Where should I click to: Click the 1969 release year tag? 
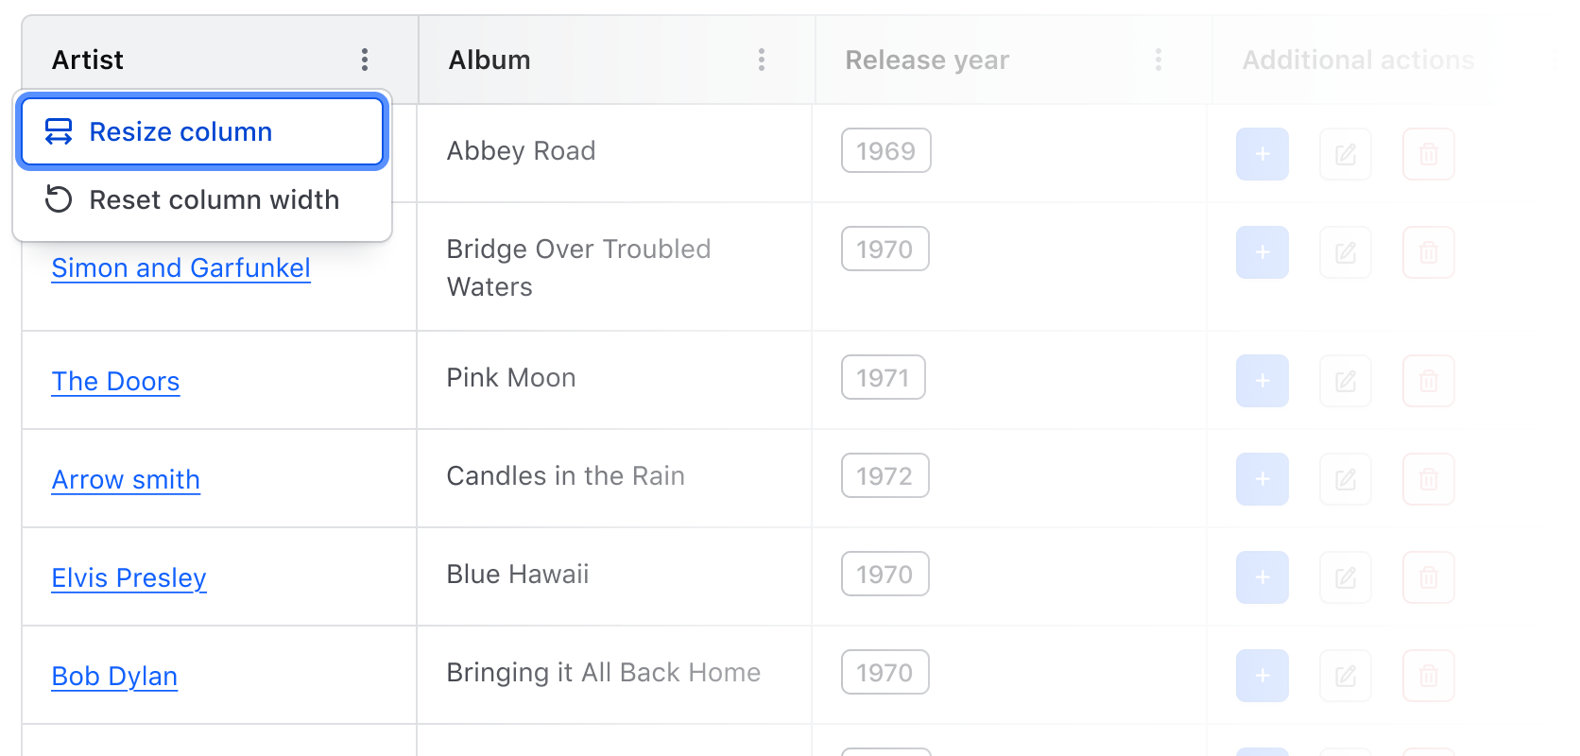point(885,151)
